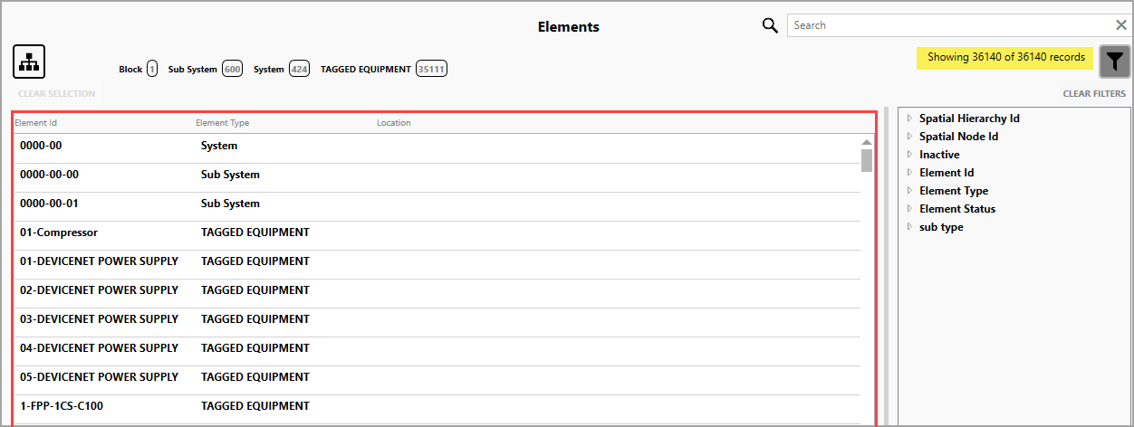This screenshot has height=427, width=1134.
Task: Expand the sub type filter
Action: tap(910, 227)
